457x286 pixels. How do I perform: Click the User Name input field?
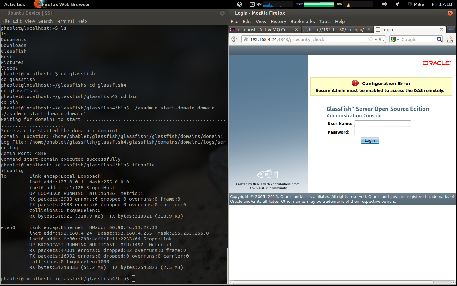pyautogui.click(x=383, y=123)
